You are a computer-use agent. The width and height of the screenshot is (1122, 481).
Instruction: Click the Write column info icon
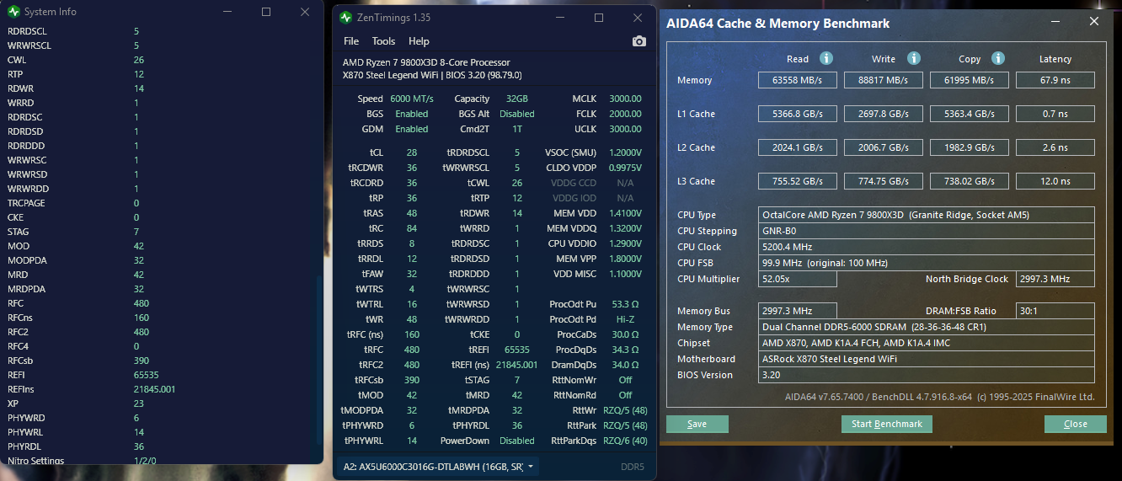click(x=913, y=58)
